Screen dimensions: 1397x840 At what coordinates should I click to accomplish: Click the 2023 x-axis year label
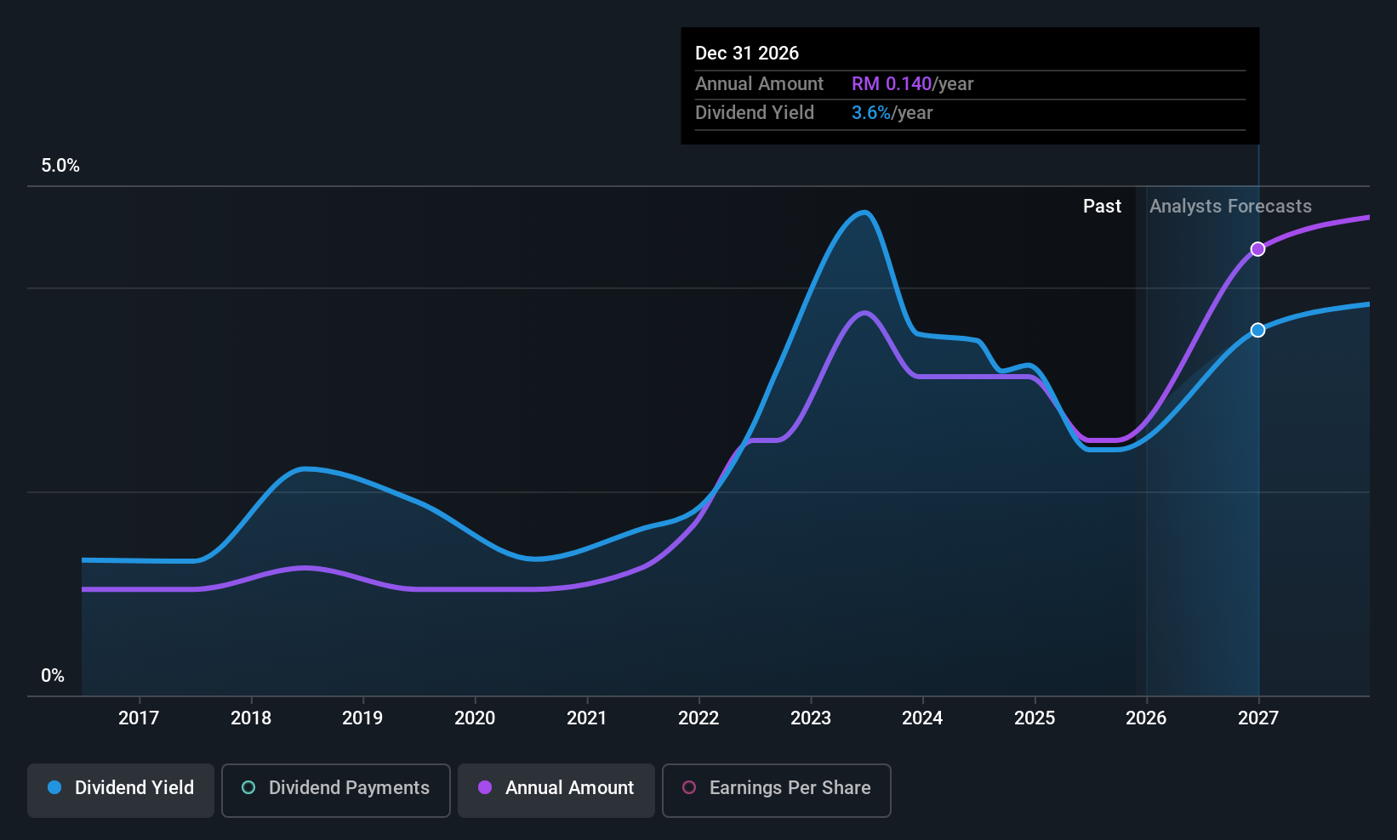pyautogui.click(x=811, y=718)
